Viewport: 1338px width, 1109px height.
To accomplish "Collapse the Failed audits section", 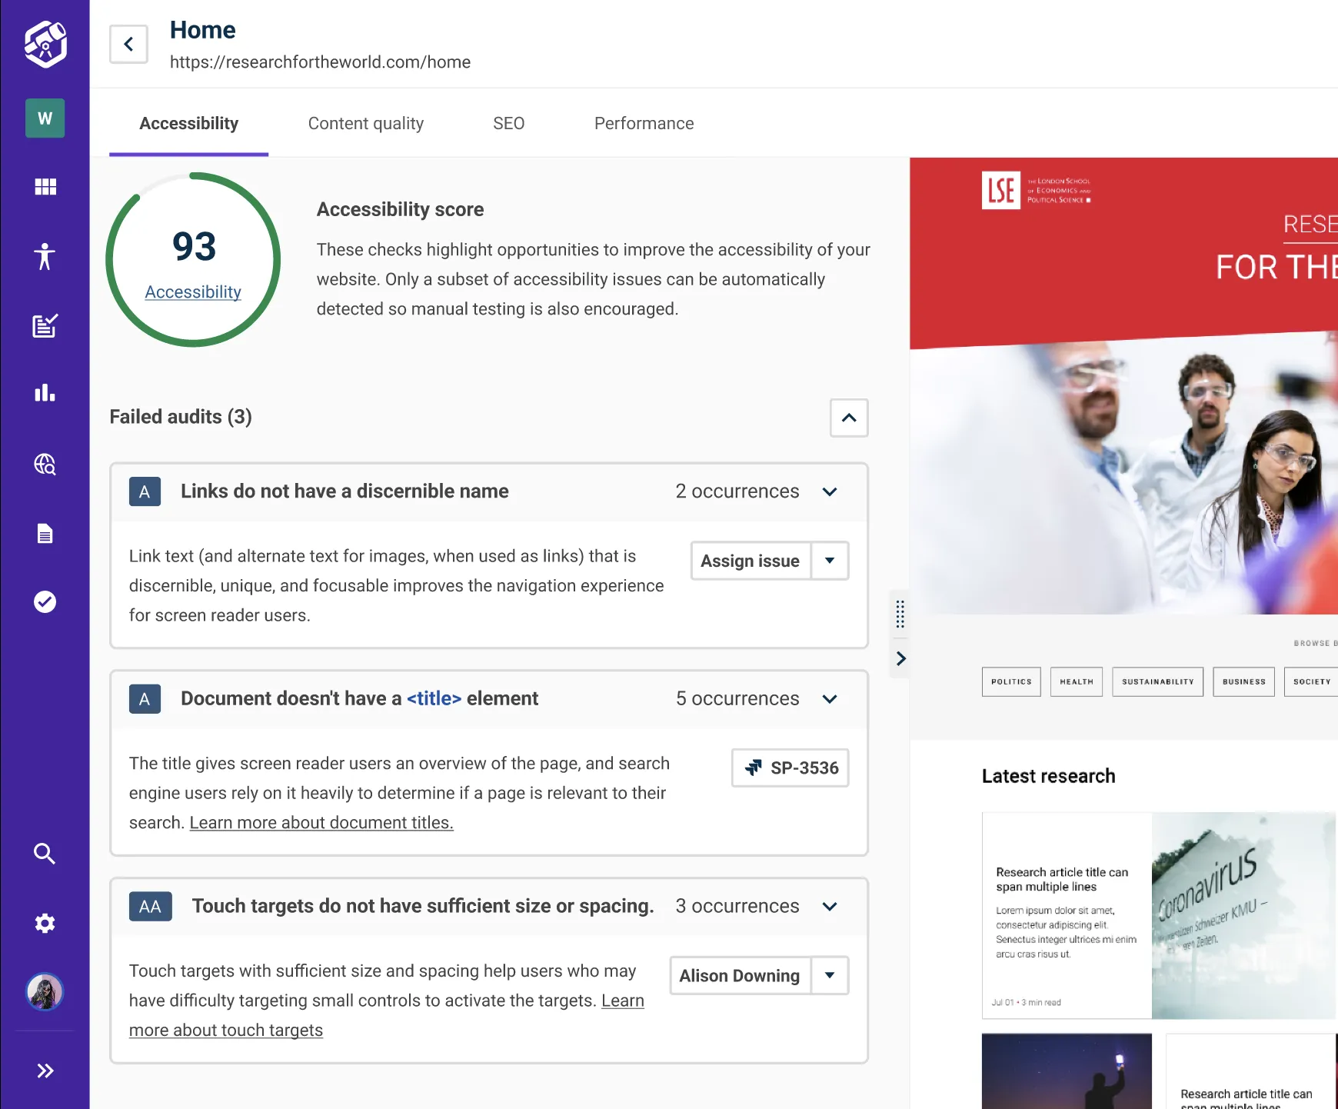I will tap(849, 418).
